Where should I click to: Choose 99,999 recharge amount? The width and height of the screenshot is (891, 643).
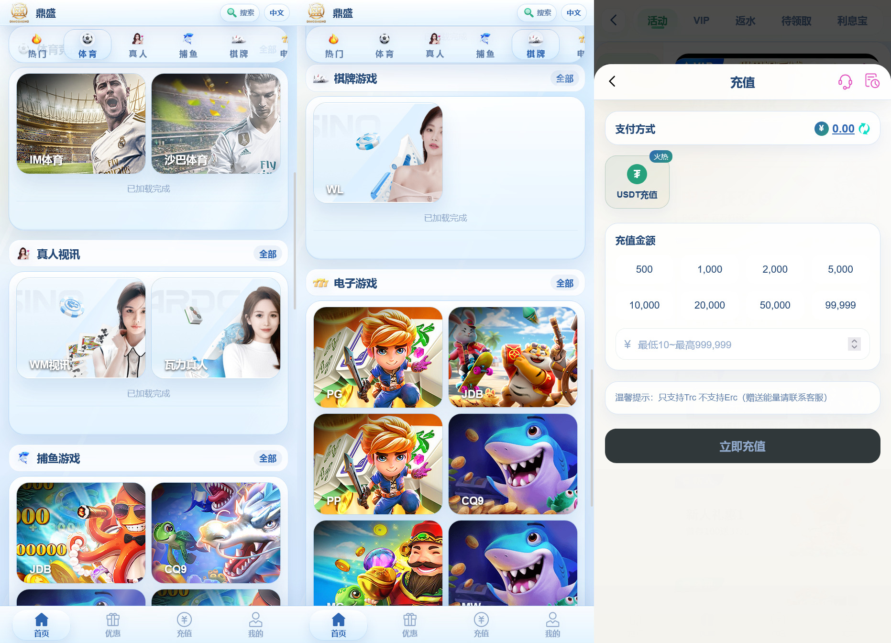coord(840,305)
